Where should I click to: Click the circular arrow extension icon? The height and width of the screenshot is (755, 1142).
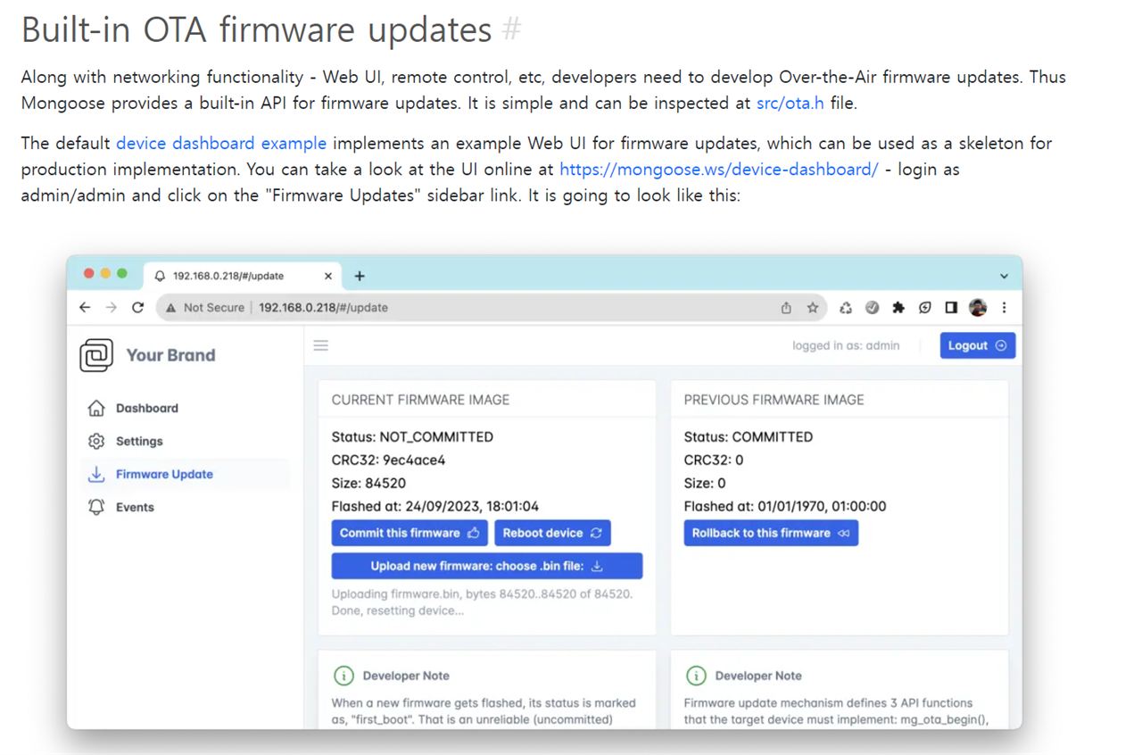[925, 307]
